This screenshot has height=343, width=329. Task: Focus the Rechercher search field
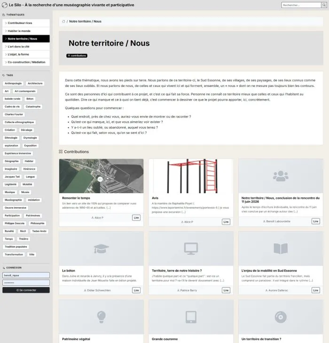pyautogui.click(x=301, y=5)
